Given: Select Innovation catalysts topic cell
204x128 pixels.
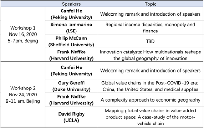Looking at the screenshot, I should point(149,55).
